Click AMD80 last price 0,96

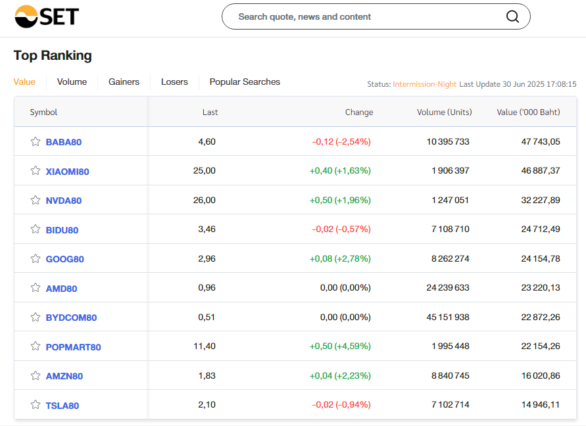coord(207,288)
